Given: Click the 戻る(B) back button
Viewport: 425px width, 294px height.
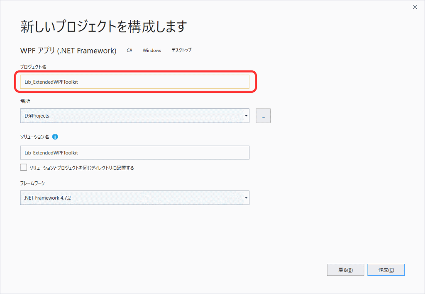Looking at the screenshot, I should pyautogui.click(x=346, y=270).
